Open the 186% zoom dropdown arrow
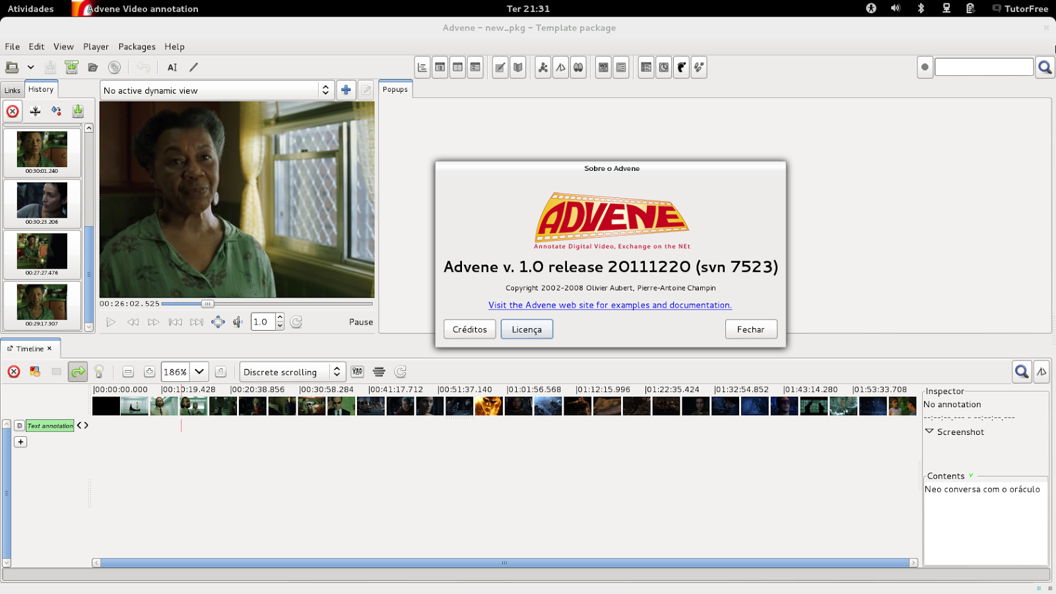This screenshot has width=1056, height=594. (199, 372)
